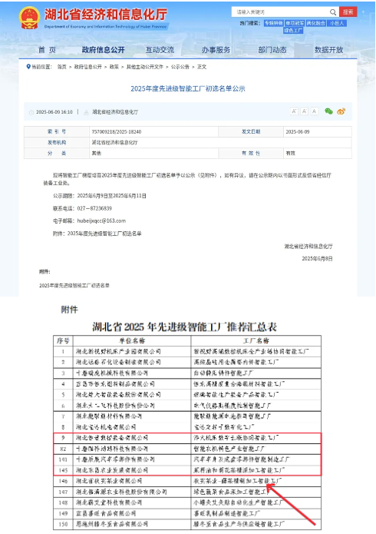This screenshot has width=376, height=534.
Task: Click the factory name in row 150
Action: point(239,525)
